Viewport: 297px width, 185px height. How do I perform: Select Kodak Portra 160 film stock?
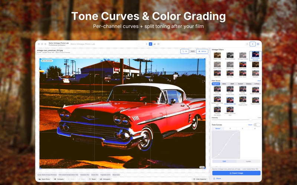click(x=217, y=91)
